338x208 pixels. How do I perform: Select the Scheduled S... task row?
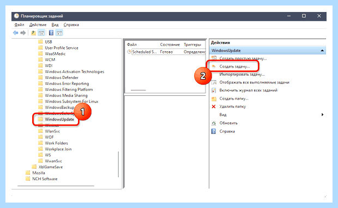[x=166, y=52]
